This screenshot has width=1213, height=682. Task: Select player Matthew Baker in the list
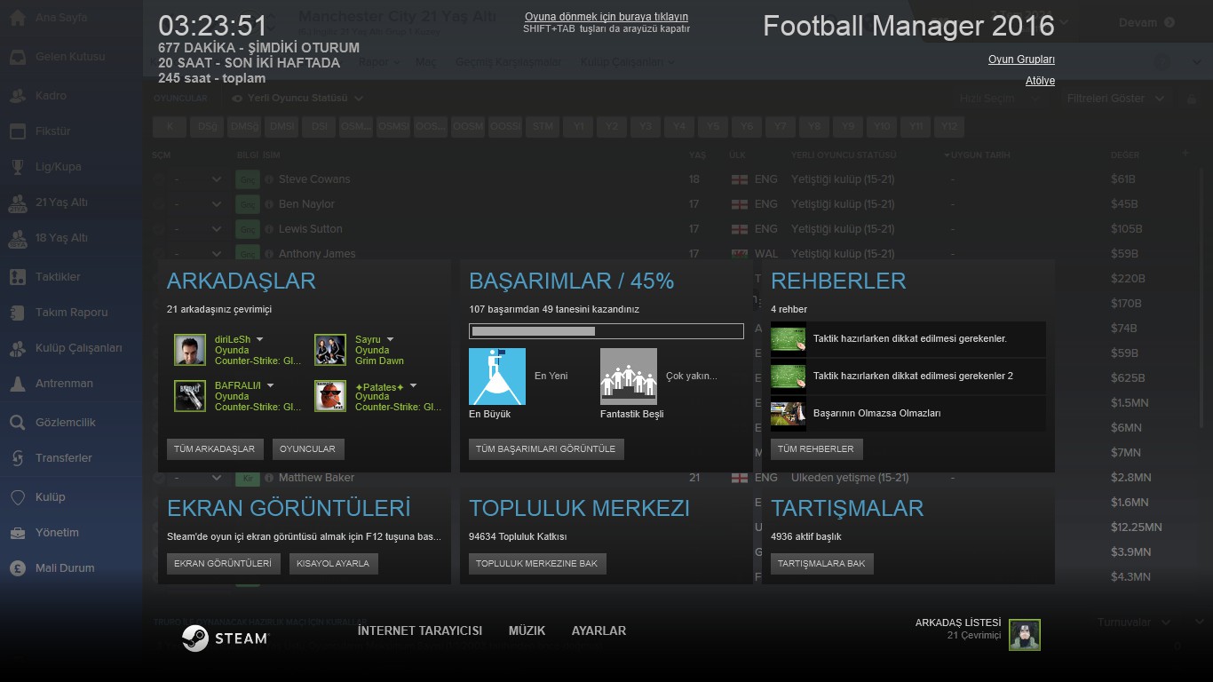pyautogui.click(x=316, y=478)
